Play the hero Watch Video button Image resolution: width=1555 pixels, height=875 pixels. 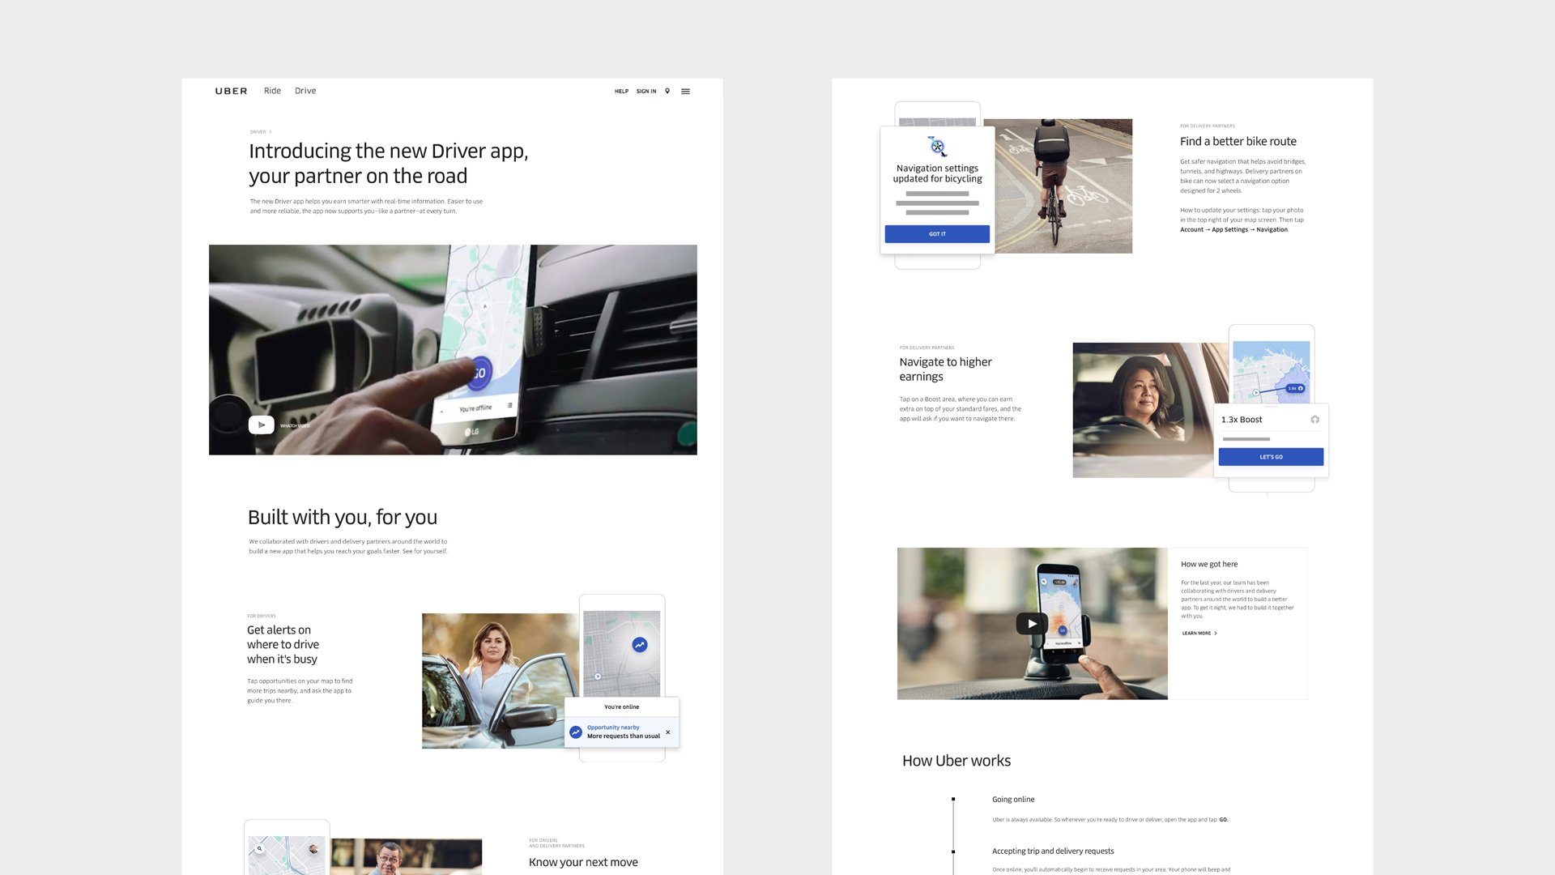(x=261, y=425)
